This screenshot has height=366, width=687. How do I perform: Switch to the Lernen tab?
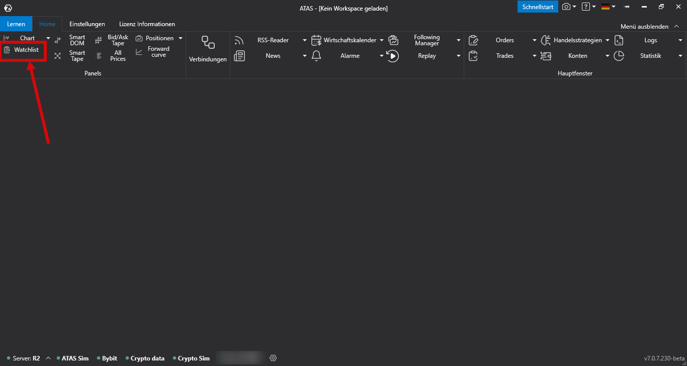click(16, 24)
